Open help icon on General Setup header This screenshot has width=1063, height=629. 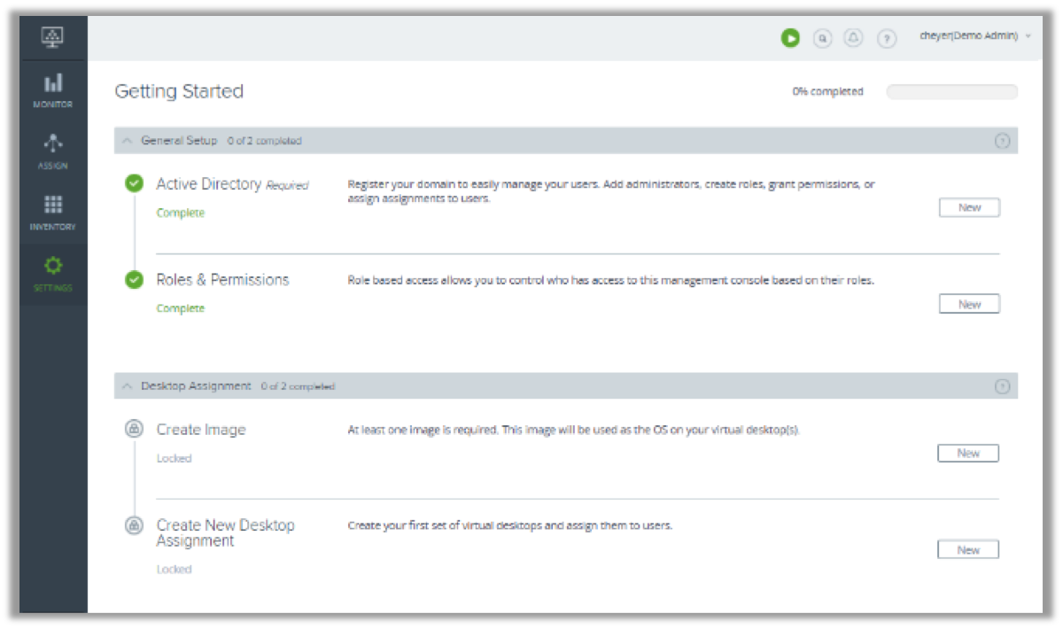pos(1003,140)
